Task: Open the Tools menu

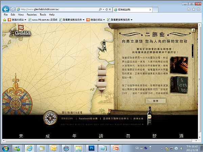Action: [x=43, y=15]
